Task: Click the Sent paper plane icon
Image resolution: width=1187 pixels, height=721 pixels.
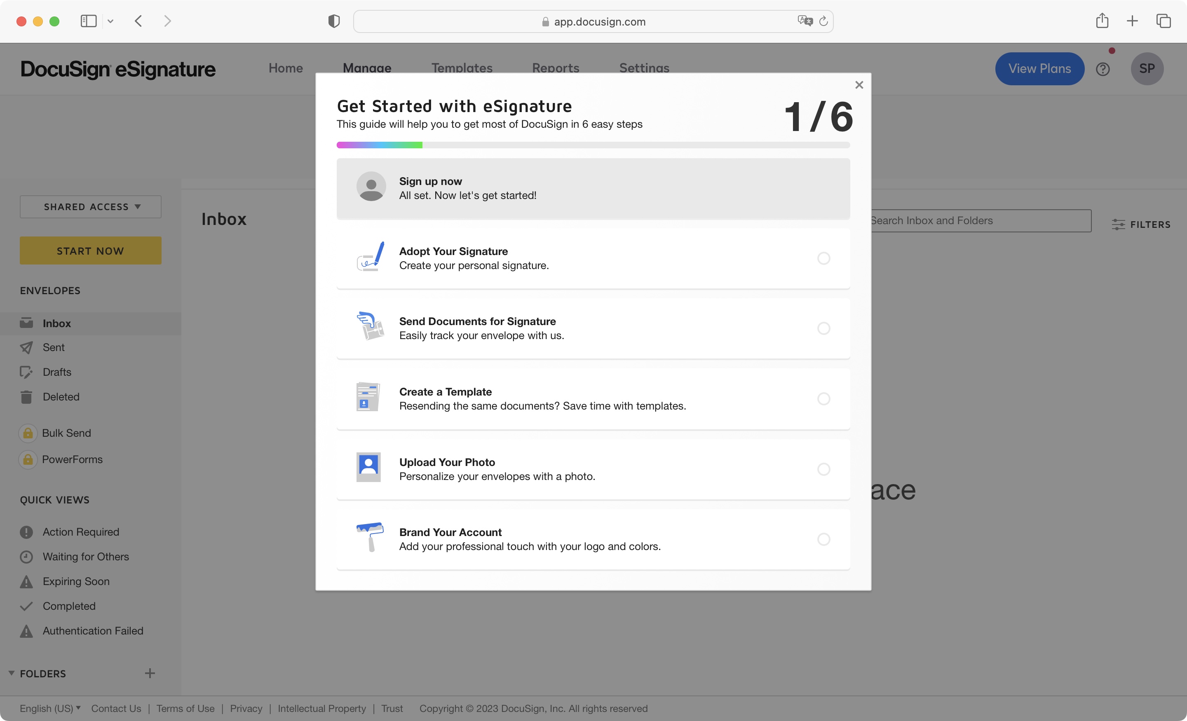Action: 26,347
